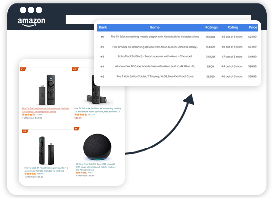Click the #2 orange rank badge
The width and height of the screenshot is (273, 198).
click(x=75, y=69)
